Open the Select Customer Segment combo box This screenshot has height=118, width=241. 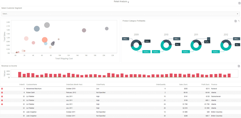point(121,14)
